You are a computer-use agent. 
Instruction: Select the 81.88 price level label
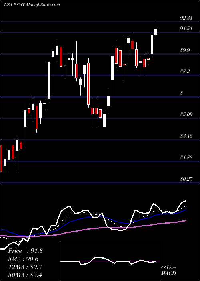point(186,157)
